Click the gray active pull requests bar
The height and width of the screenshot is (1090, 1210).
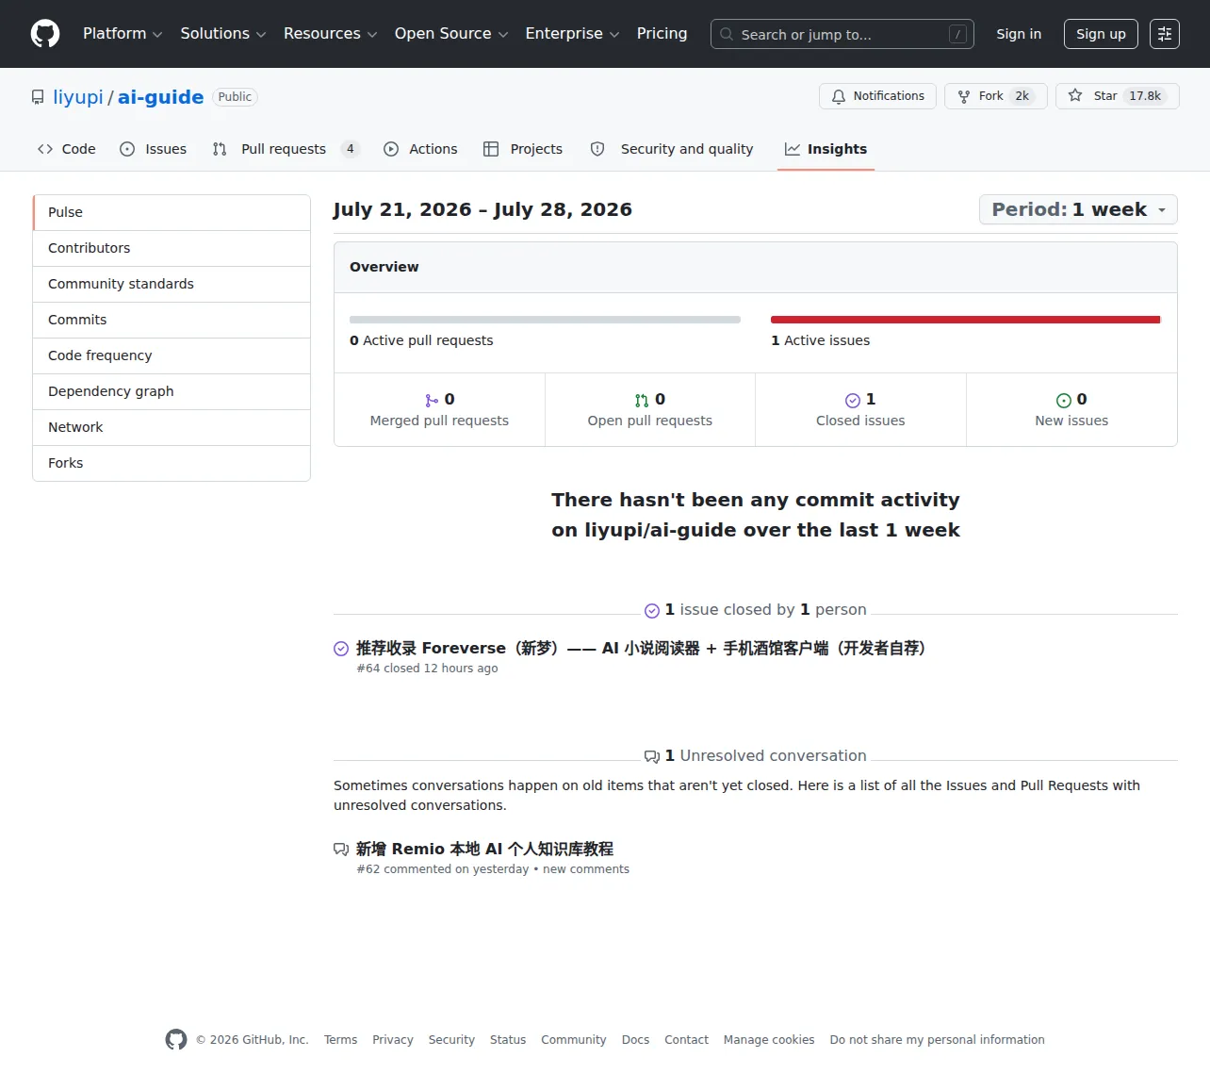(545, 320)
